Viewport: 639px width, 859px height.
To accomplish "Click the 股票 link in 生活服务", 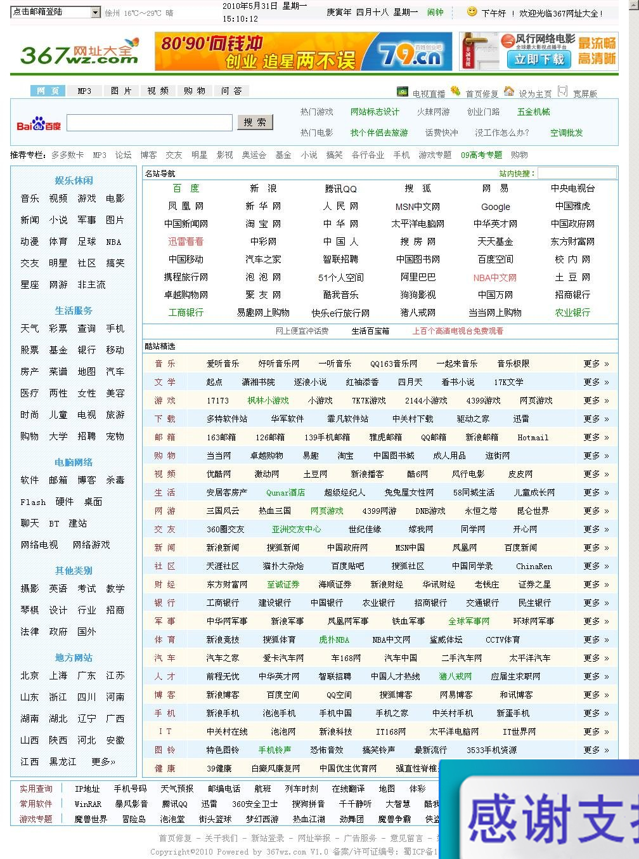I will [x=30, y=350].
